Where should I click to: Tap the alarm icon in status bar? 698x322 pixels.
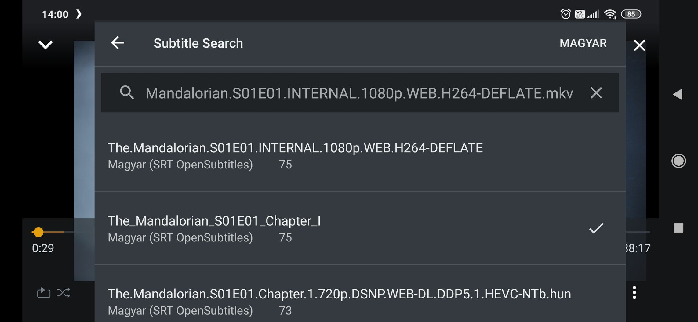pos(565,14)
